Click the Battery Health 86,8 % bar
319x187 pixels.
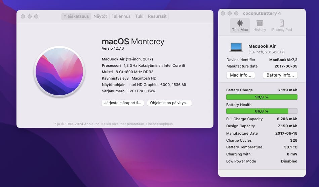coord(262,111)
